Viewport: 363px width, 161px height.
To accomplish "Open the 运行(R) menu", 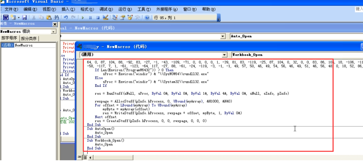I will [125, 9].
